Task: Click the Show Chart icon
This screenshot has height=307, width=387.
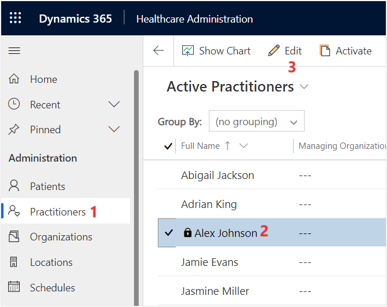Action: point(188,51)
